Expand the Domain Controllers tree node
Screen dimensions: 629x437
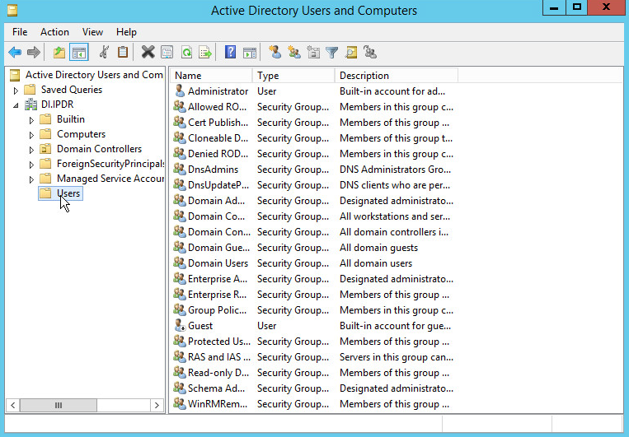pos(31,150)
